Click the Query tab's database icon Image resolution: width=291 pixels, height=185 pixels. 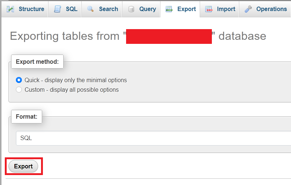[131, 9]
